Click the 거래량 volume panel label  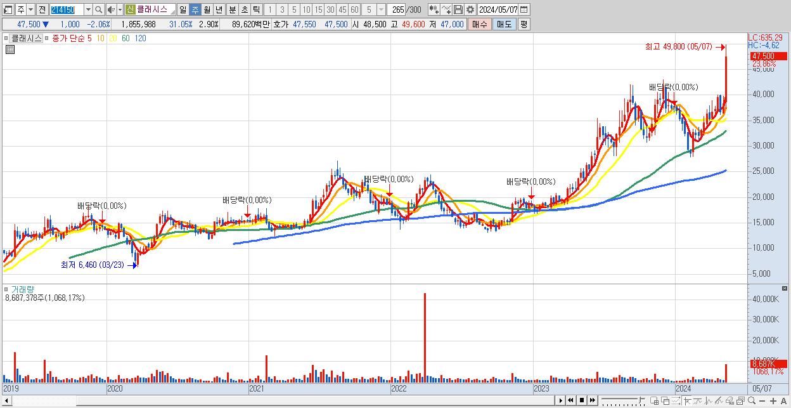coord(22,289)
